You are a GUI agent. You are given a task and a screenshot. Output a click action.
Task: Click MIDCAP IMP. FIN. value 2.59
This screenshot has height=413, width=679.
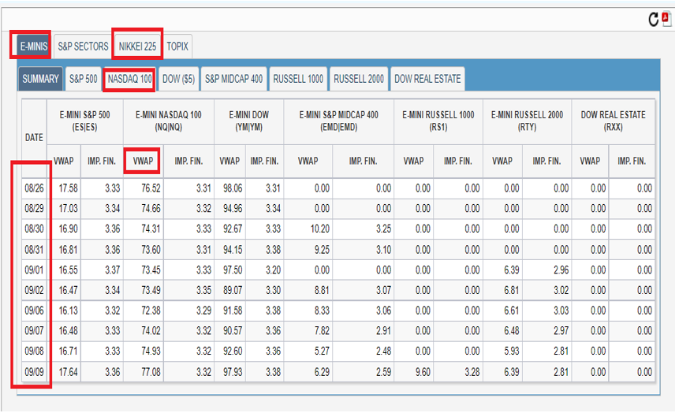pos(384,372)
